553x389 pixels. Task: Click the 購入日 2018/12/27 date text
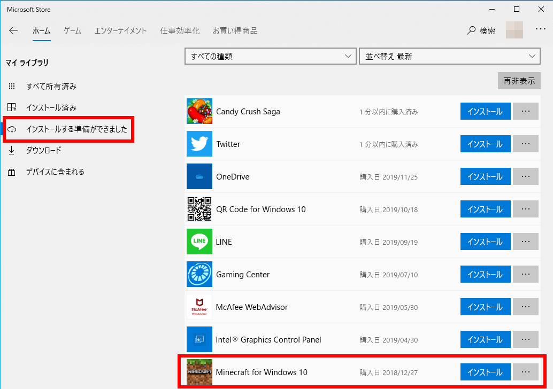pos(389,372)
